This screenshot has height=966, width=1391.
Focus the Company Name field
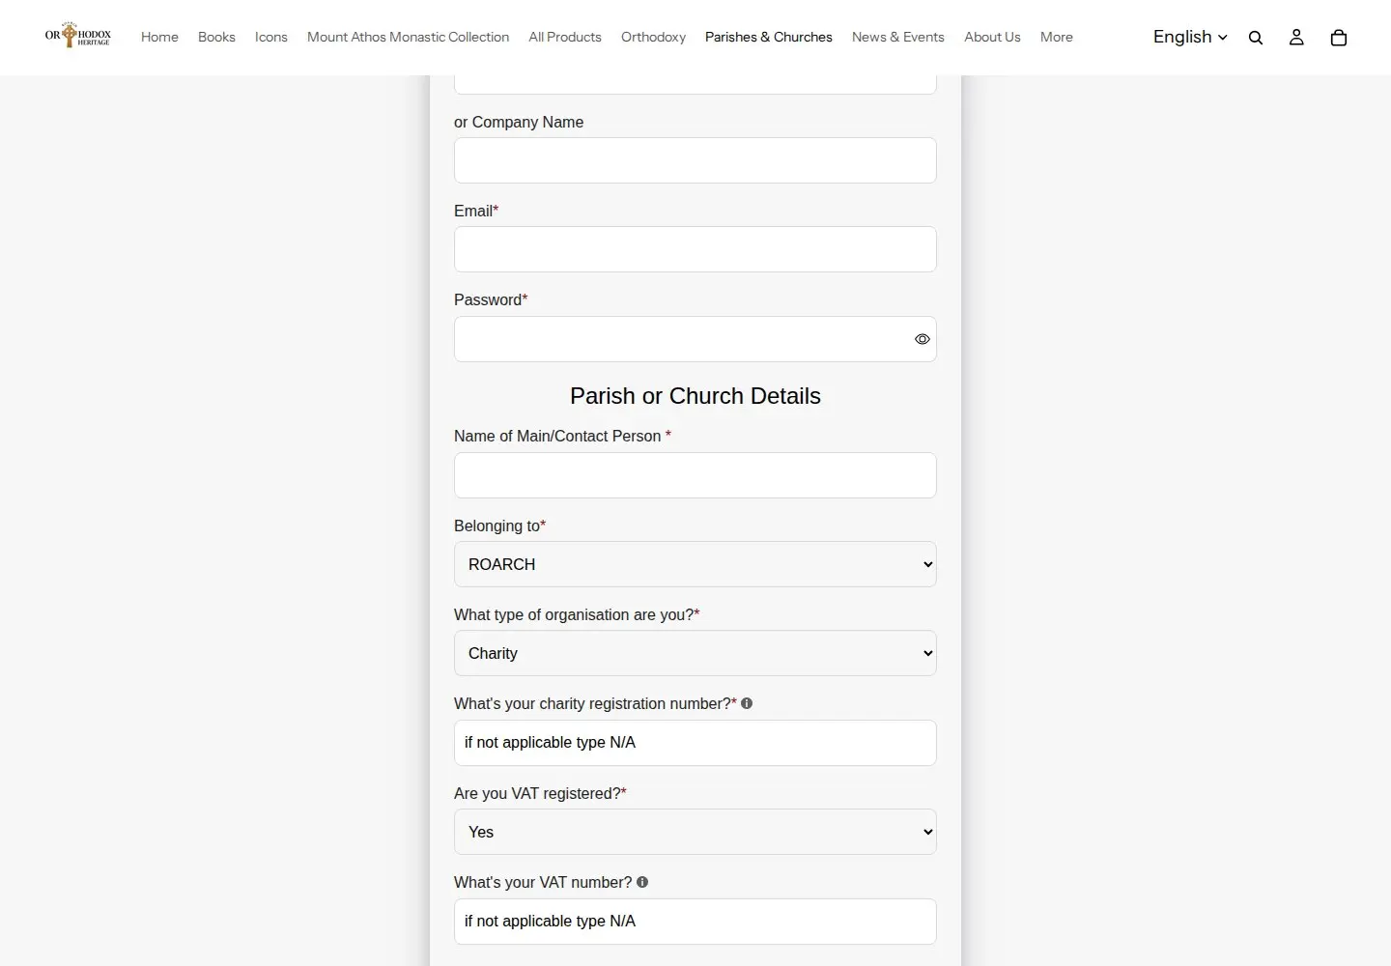(695, 160)
